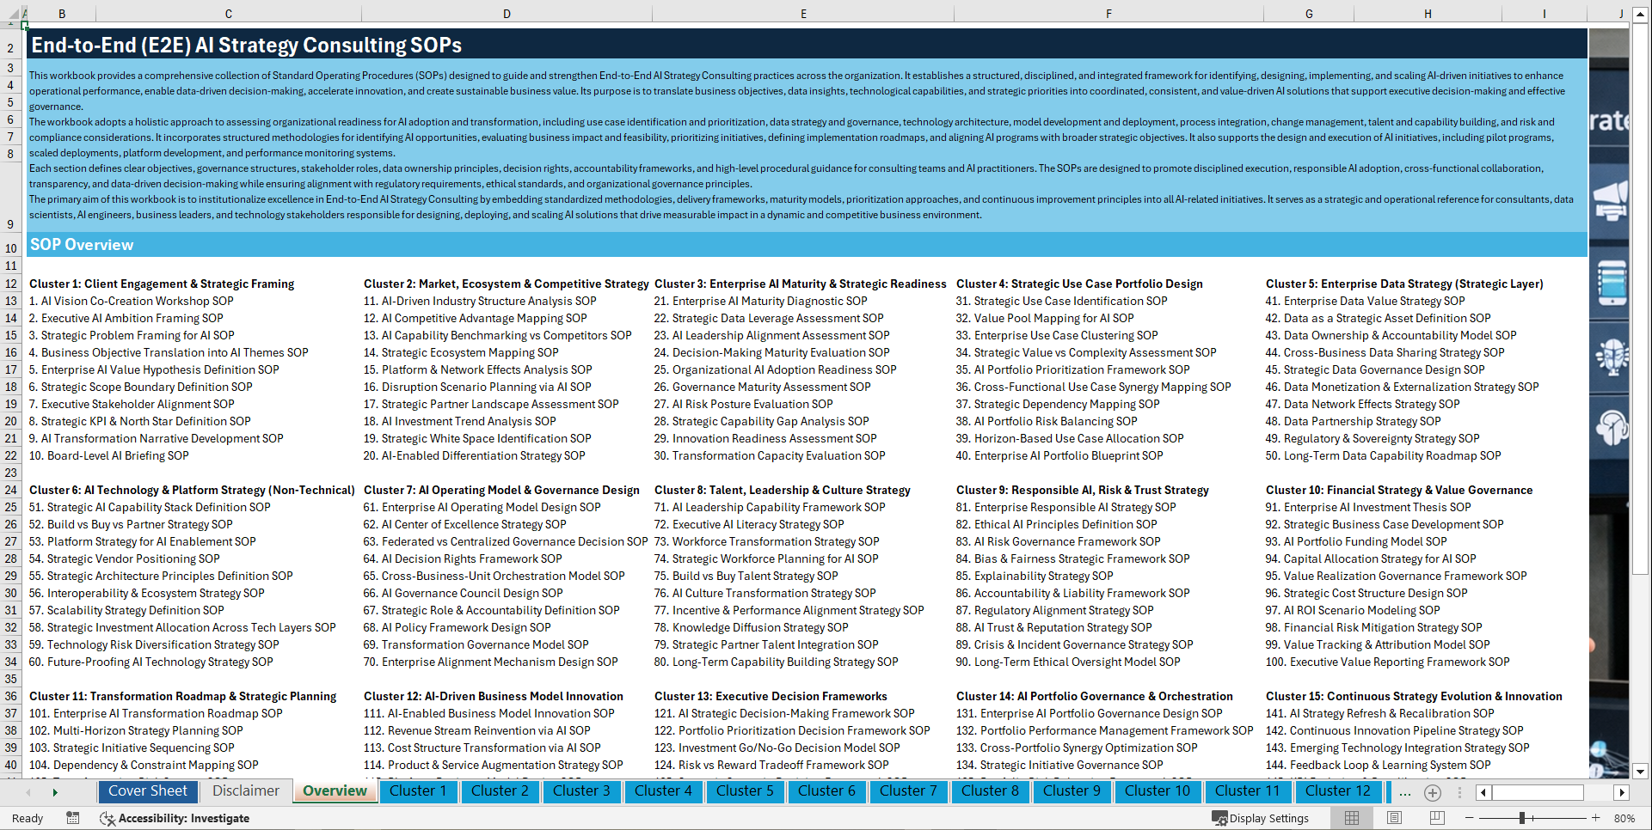1652x830 pixels.
Task: Click the Display Settings icon
Action: [x=1219, y=818]
